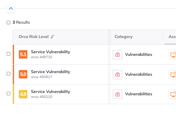Click asset monitor icon in orca-450210 row

(x=172, y=94)
